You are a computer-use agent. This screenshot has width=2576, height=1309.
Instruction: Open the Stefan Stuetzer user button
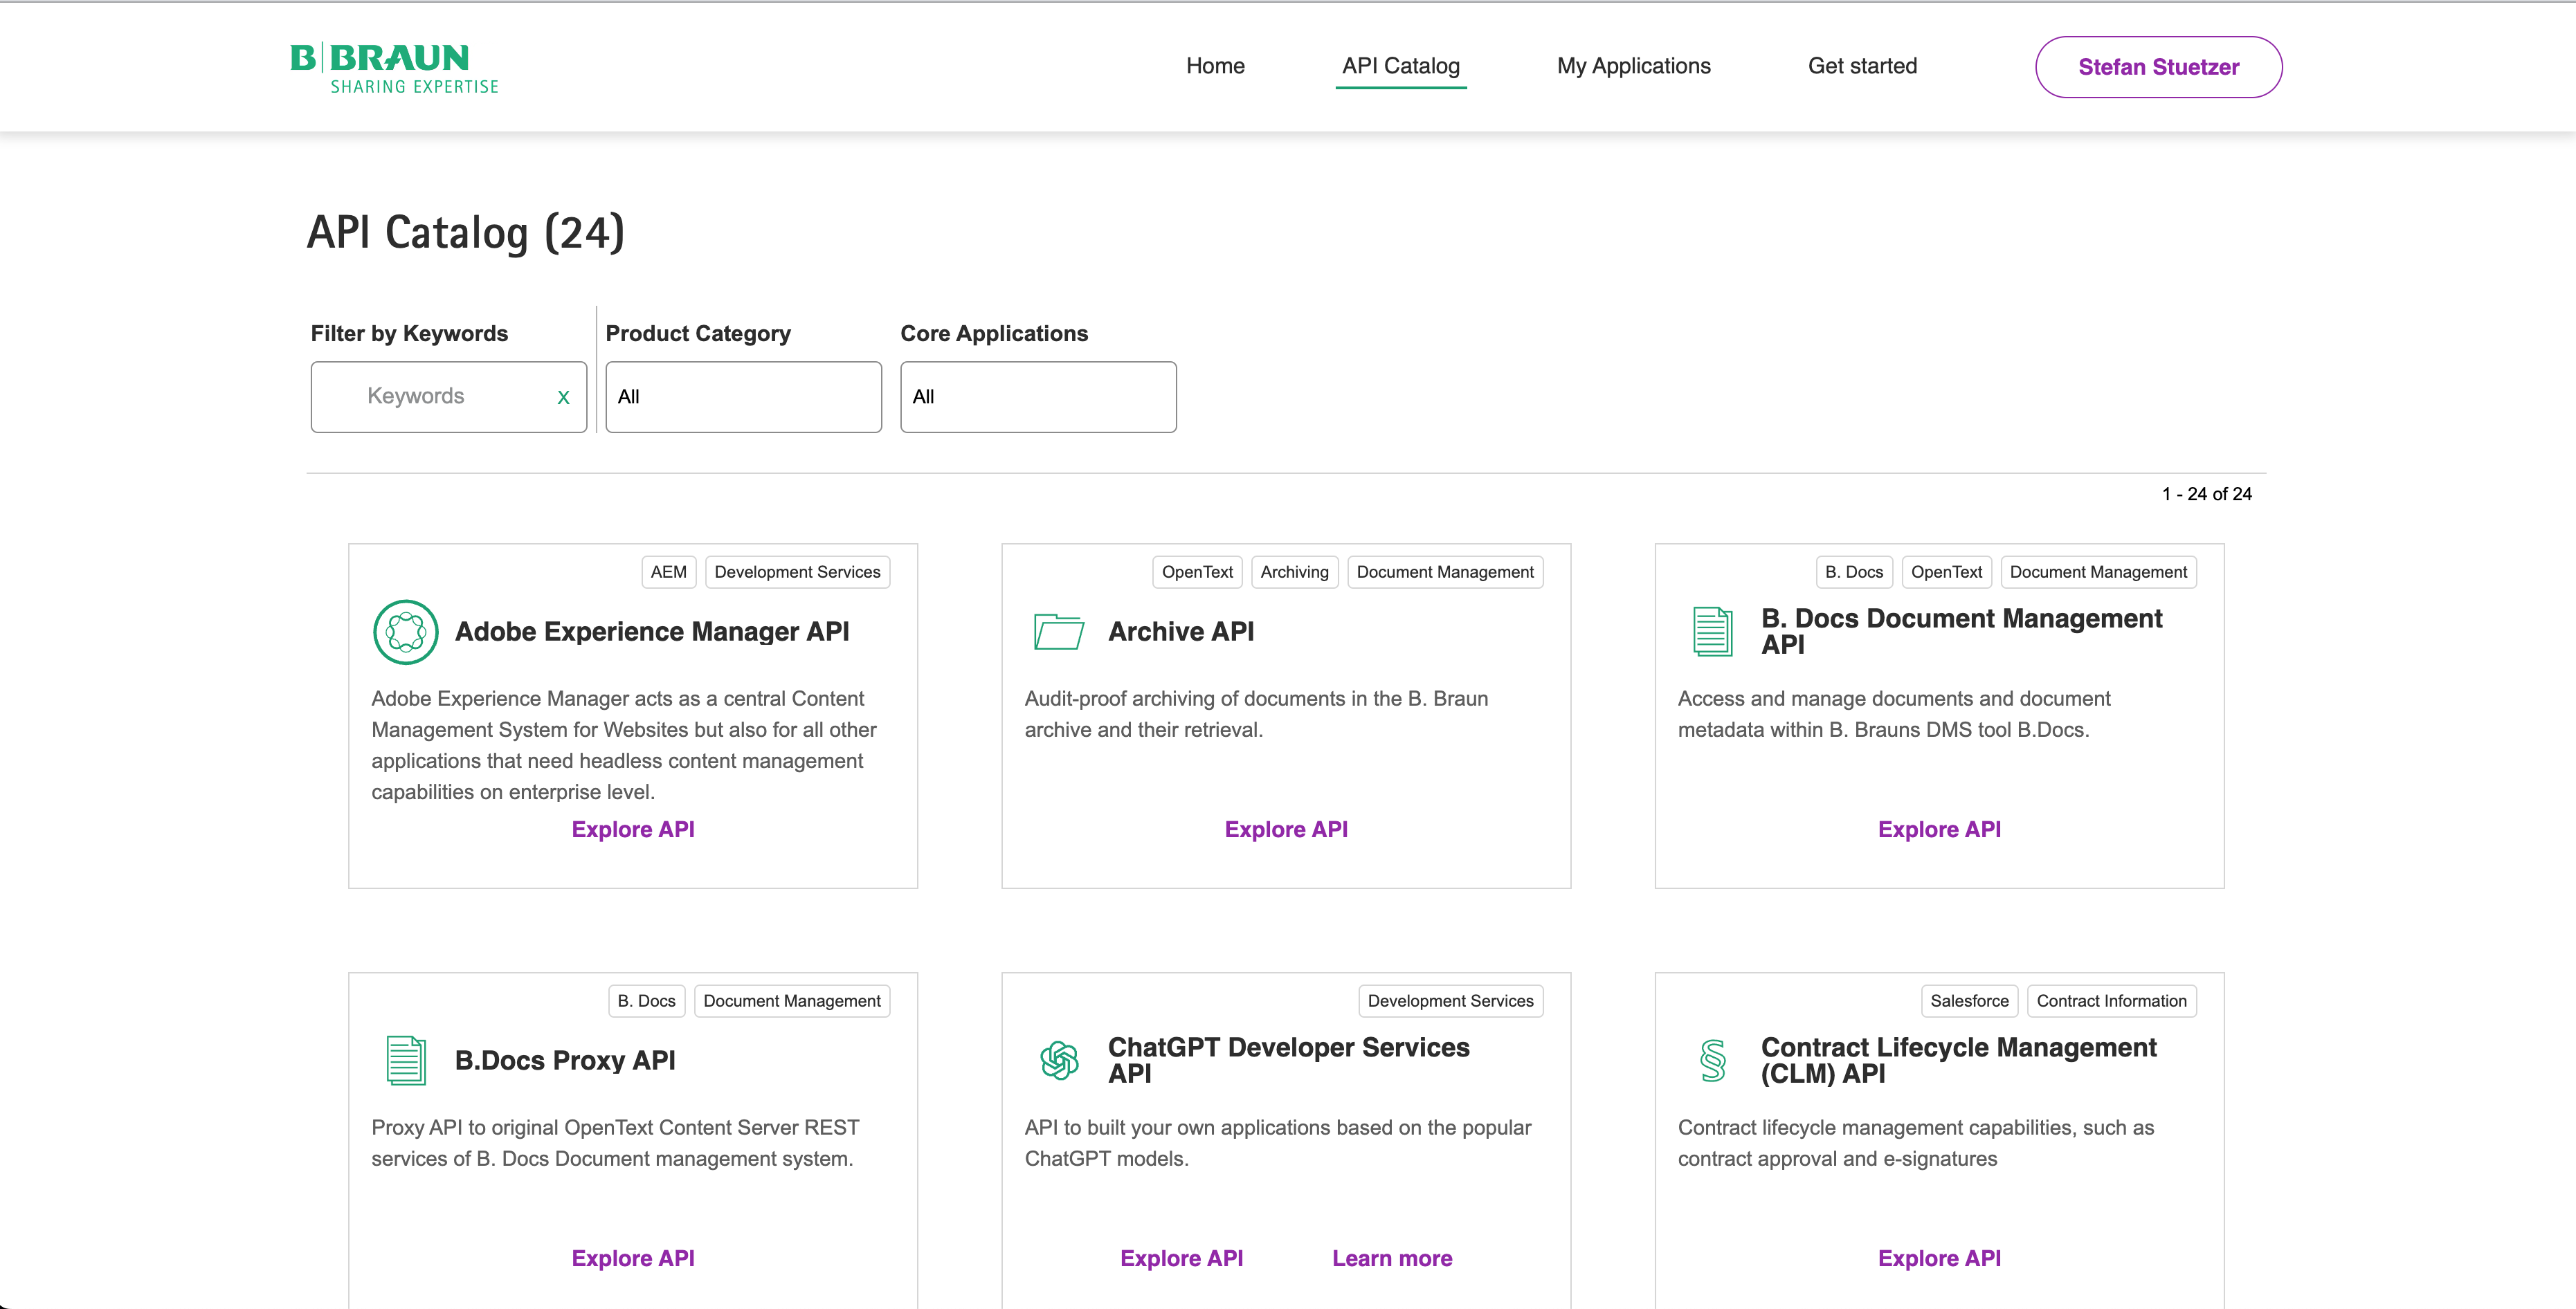coord(2158,67)
